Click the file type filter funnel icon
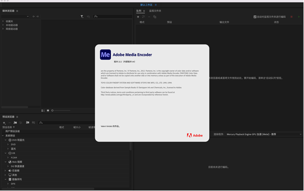 click(82, 17)
